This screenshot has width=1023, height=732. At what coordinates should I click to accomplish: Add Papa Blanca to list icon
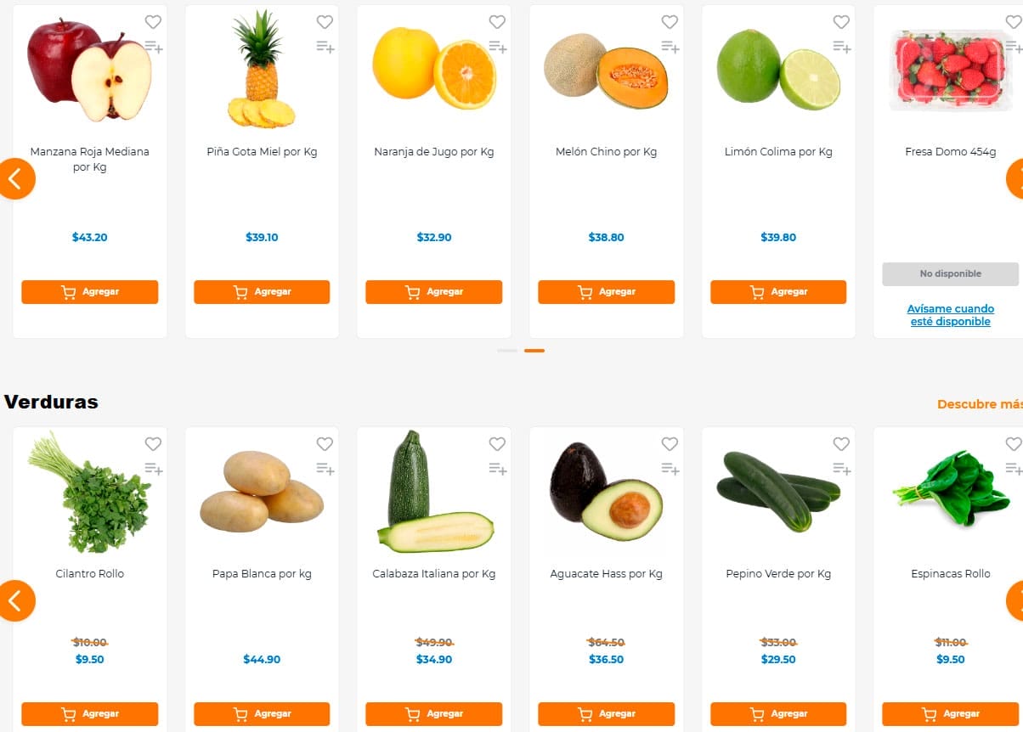(x=325, y=469)
